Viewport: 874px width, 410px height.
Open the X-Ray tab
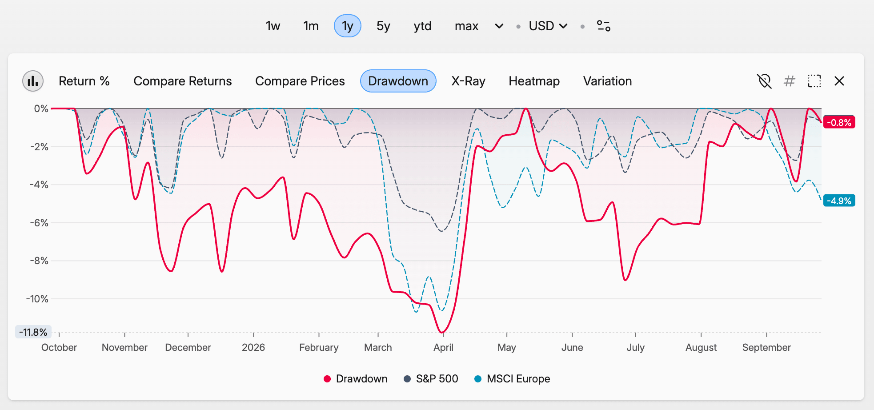coord(468,81)
